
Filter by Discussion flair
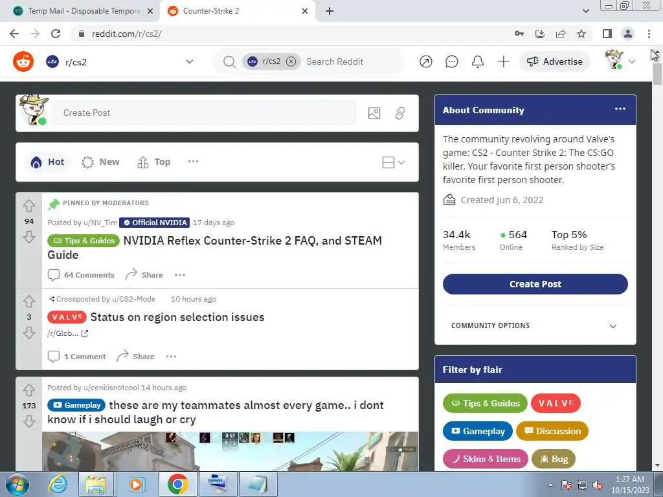pos(552,431)
